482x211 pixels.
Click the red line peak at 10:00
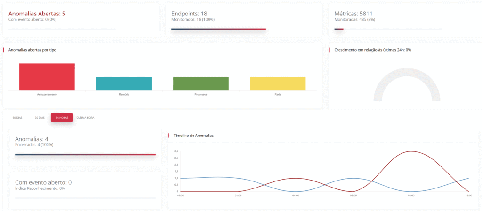coord(412,151)
